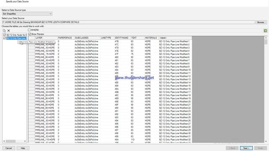Click the preview grid's vertical scrollbar thumb
This screenshot has width=269, height=151.
[x=266, y=42]
